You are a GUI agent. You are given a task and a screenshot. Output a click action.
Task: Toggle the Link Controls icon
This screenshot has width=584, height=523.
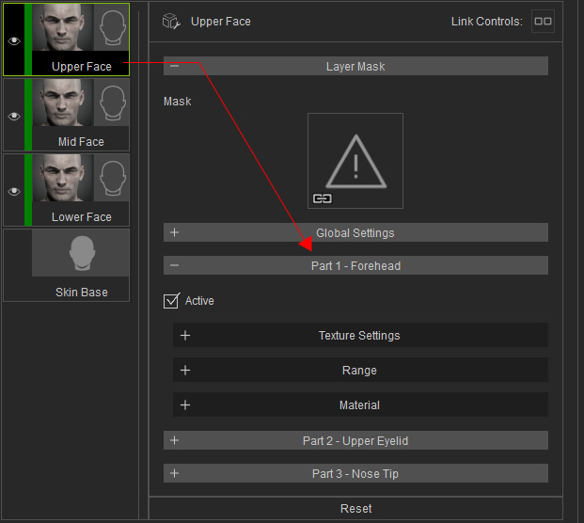click(x=543, y=21)
